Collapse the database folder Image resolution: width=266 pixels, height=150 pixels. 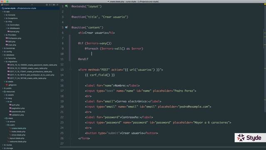(3, 55)
